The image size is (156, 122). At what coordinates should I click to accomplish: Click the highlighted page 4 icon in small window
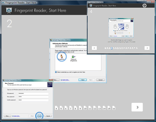tap(112, 48)
